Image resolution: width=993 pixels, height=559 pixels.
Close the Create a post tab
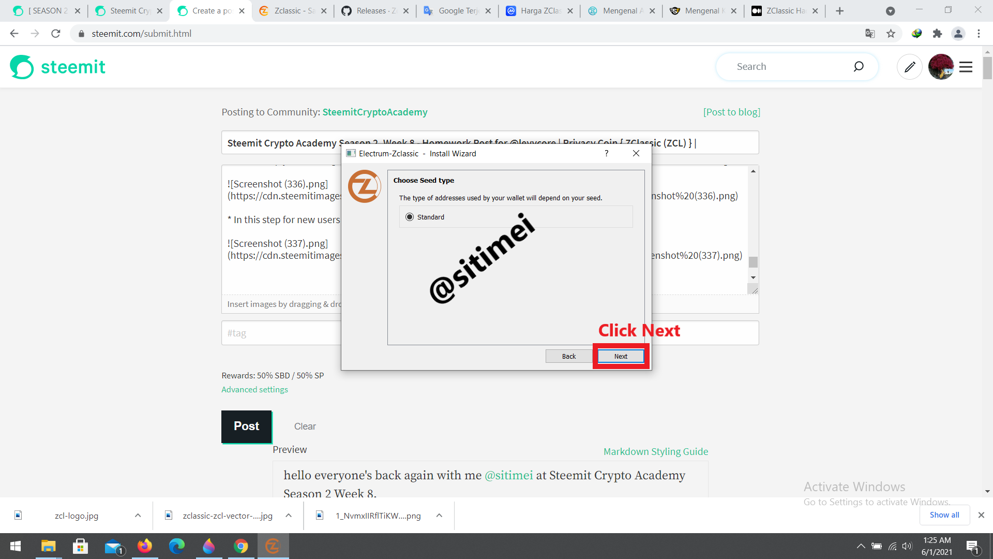[242, 11]
